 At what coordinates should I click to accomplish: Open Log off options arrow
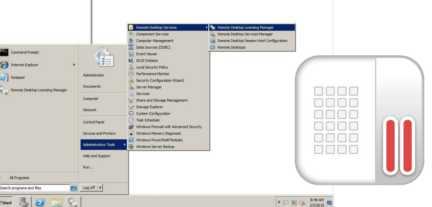coord(100,188)
